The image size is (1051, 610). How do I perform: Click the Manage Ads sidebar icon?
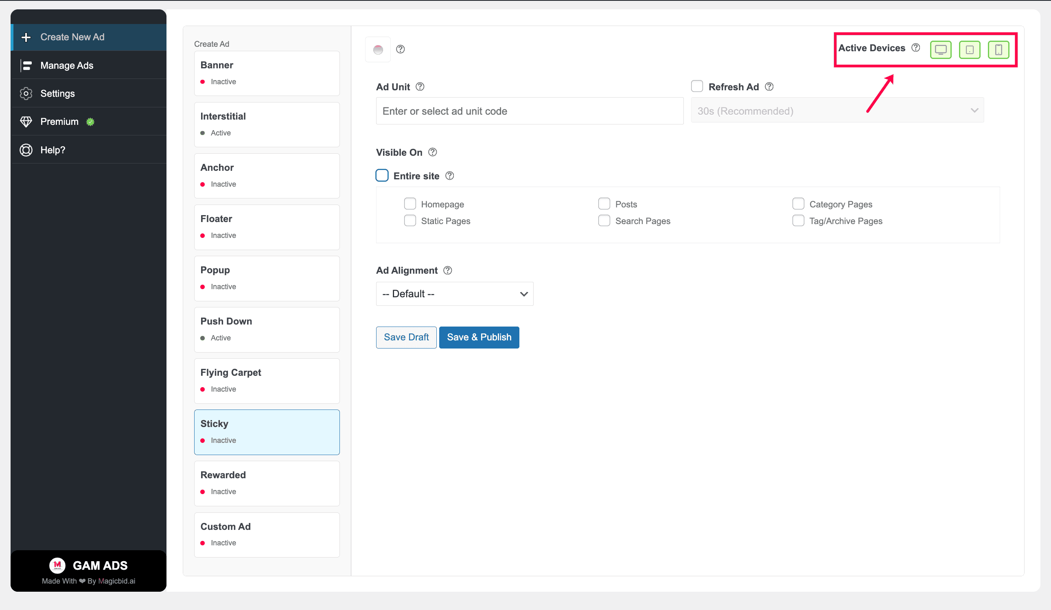(x=26, y=65)
